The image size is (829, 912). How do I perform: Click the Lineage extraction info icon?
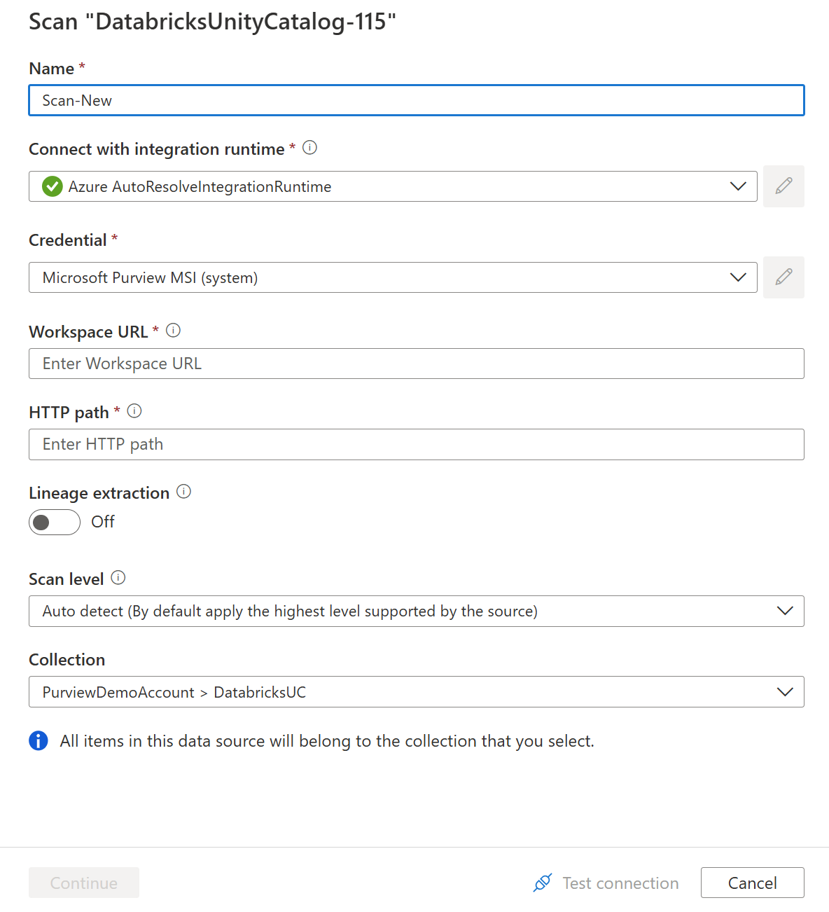point(183,492)
